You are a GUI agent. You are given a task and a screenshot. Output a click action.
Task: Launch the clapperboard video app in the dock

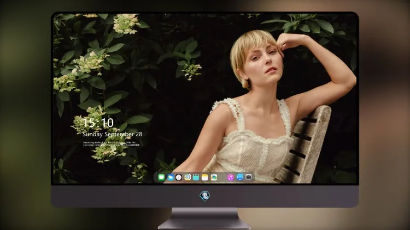pyautogui.click(x=196, y=178)
